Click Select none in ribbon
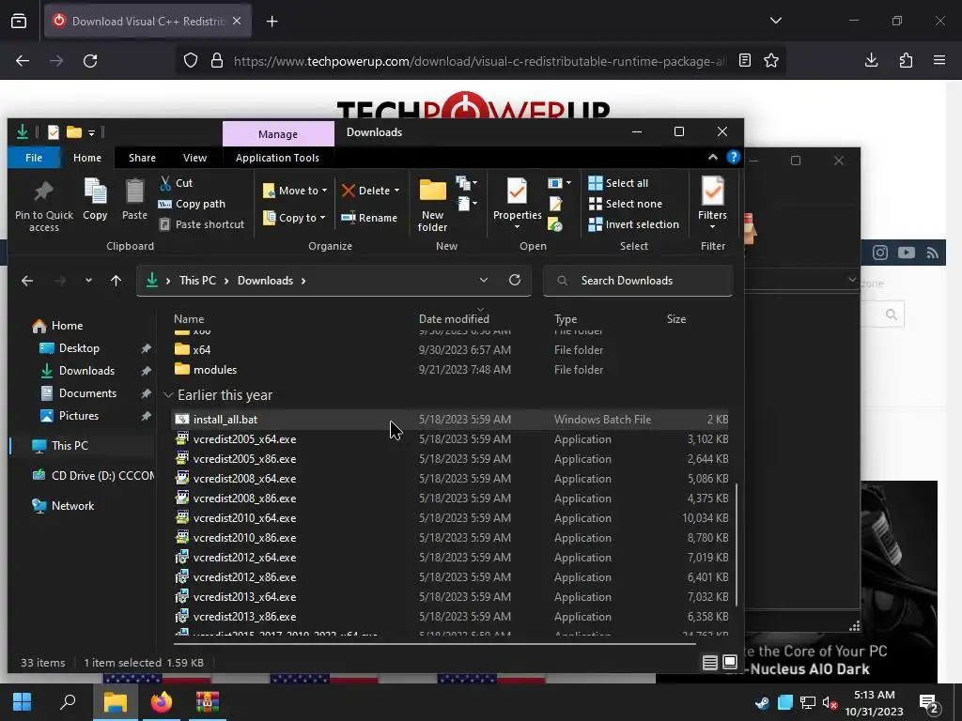 (625, 204)
